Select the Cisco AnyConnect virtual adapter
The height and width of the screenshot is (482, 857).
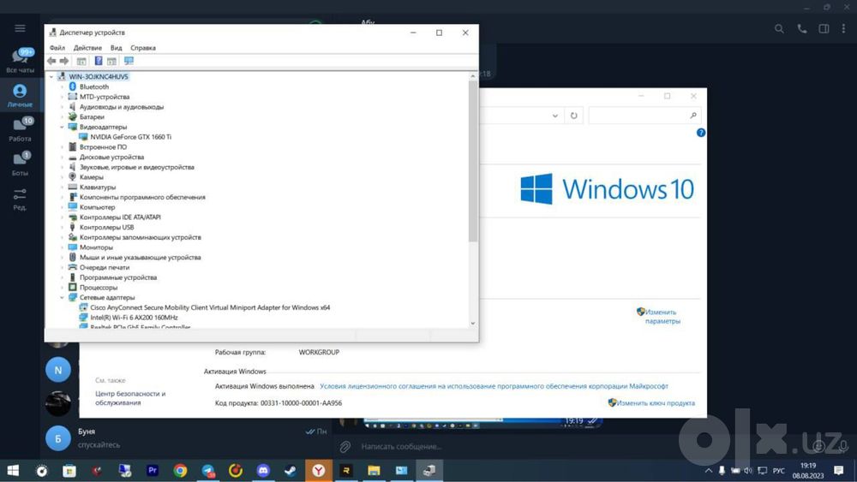(210, 308)
